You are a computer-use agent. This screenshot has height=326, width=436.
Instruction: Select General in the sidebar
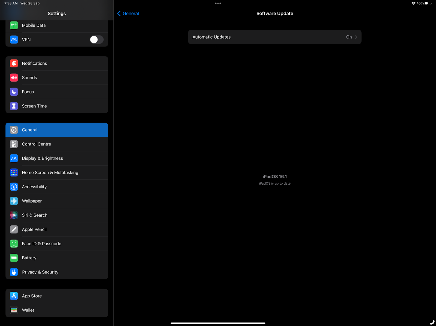coord(57,130)
